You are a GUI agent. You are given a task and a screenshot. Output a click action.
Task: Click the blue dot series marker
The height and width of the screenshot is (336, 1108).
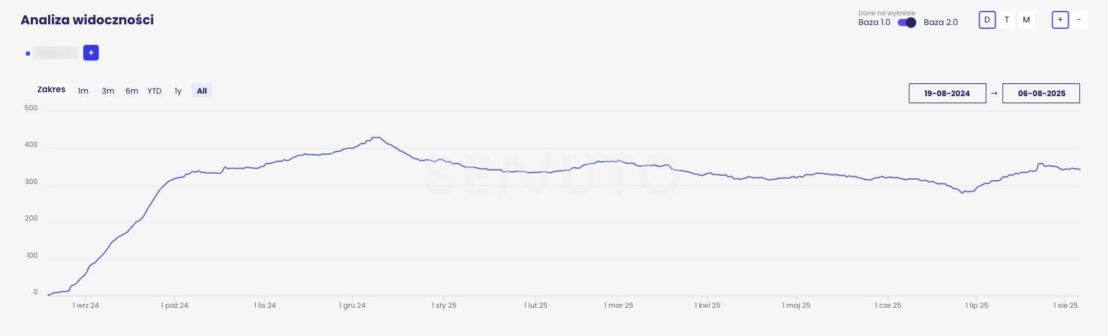pyautogui.click(x=28, y=53)
